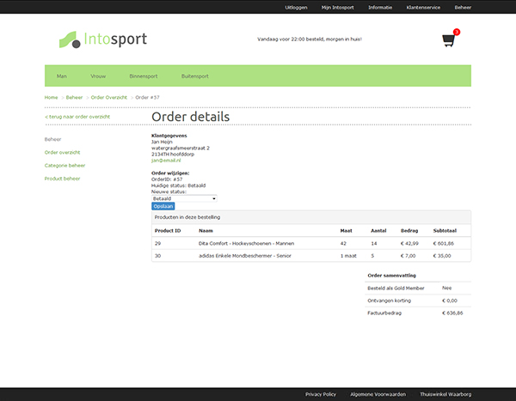This screenshot has width=516, height=401.
Task: Click Uitloggen in the top bar
Action: (x=296, y=7)
